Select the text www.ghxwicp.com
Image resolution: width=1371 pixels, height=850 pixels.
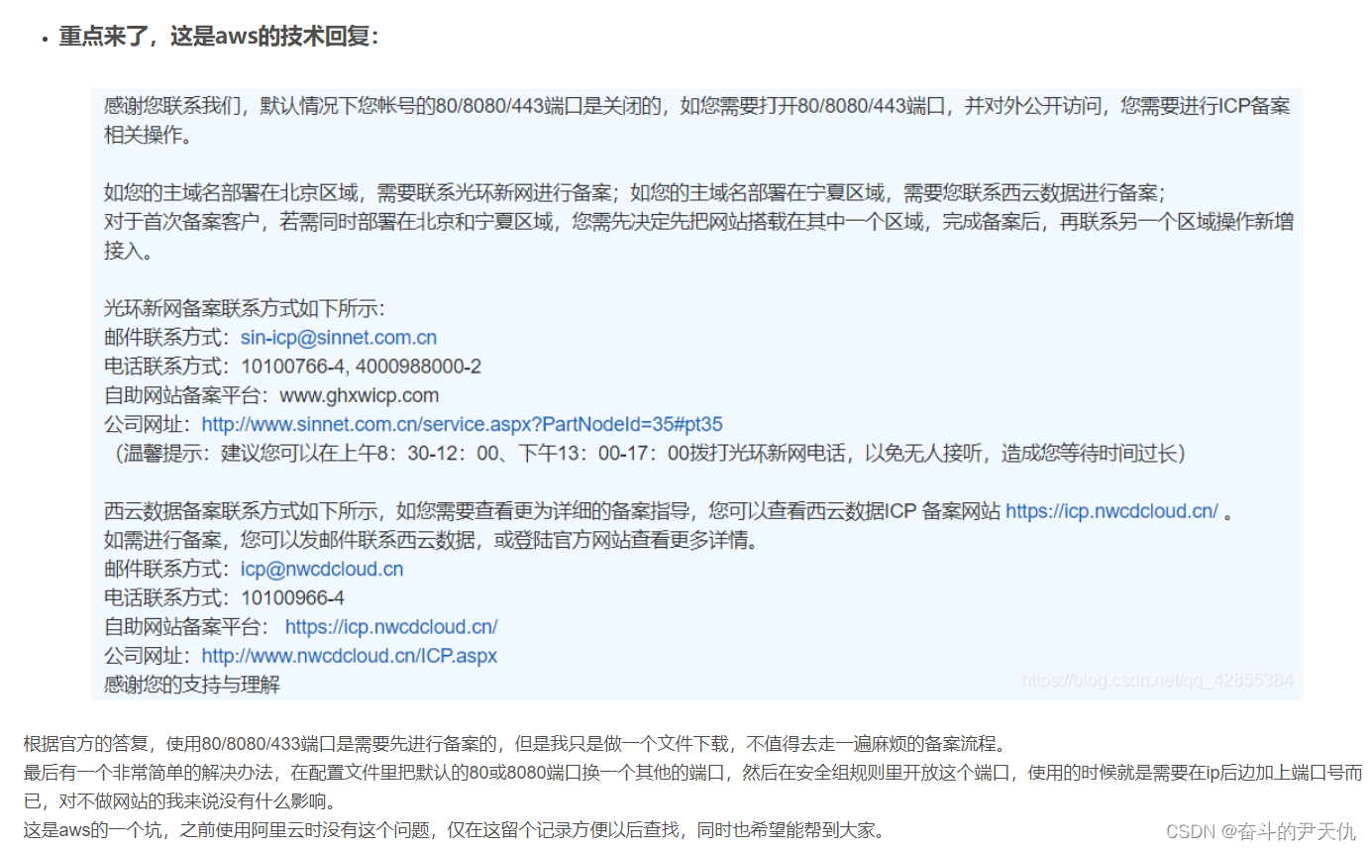(x=359, y=395)
